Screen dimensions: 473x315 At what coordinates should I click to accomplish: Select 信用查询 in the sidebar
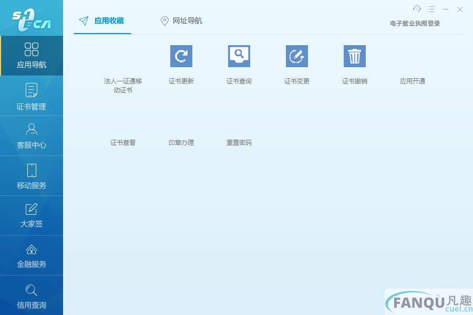[32, 296]
